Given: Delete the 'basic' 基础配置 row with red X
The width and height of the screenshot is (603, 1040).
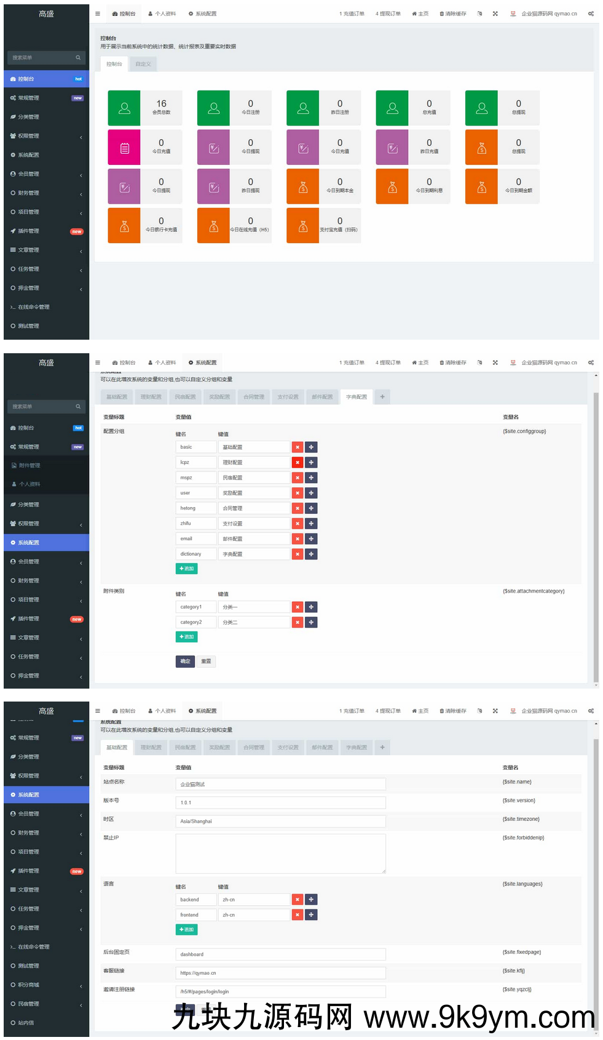Looking at the screenshot, I should tap(298, 447).
